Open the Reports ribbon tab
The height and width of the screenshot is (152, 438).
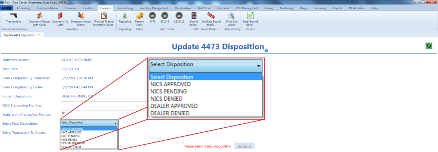pyautogui.click(x=338, y=8)
